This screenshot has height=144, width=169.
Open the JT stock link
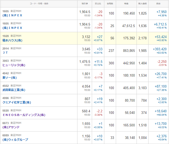click(x=5, y=53)
